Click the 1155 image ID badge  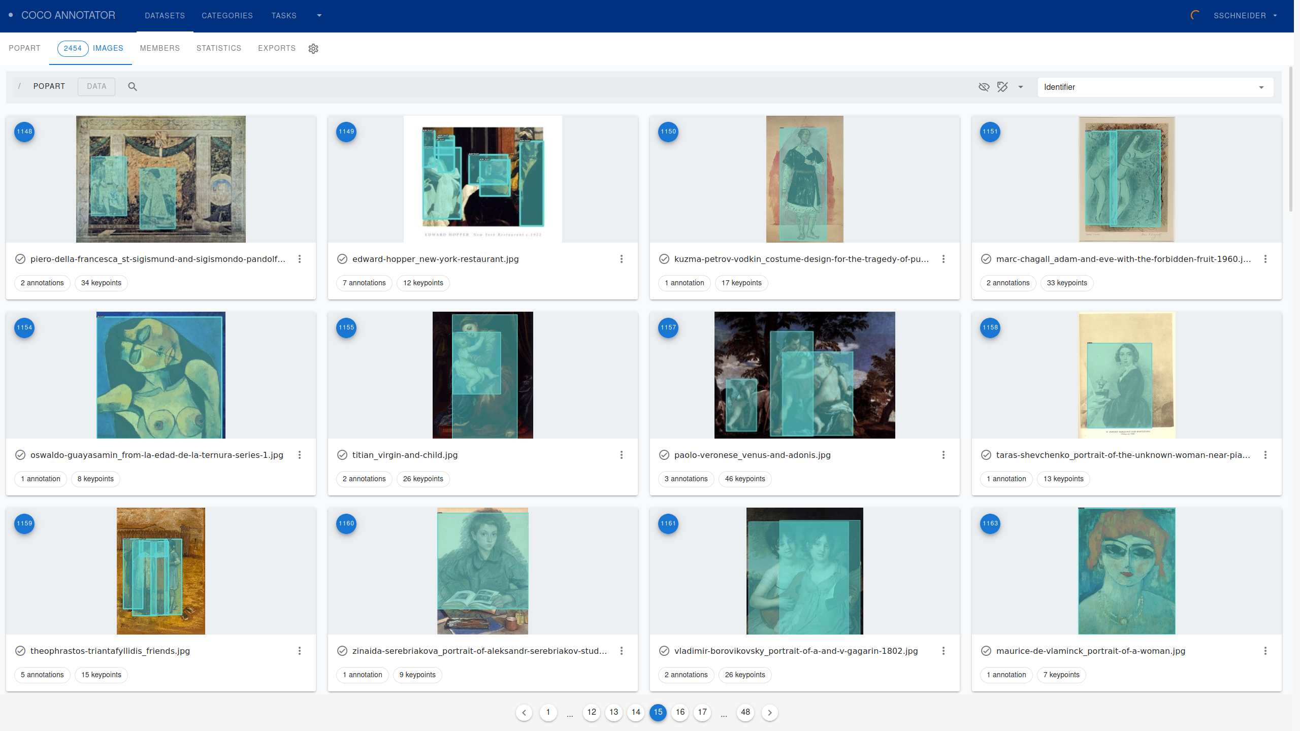pos(346,327)
